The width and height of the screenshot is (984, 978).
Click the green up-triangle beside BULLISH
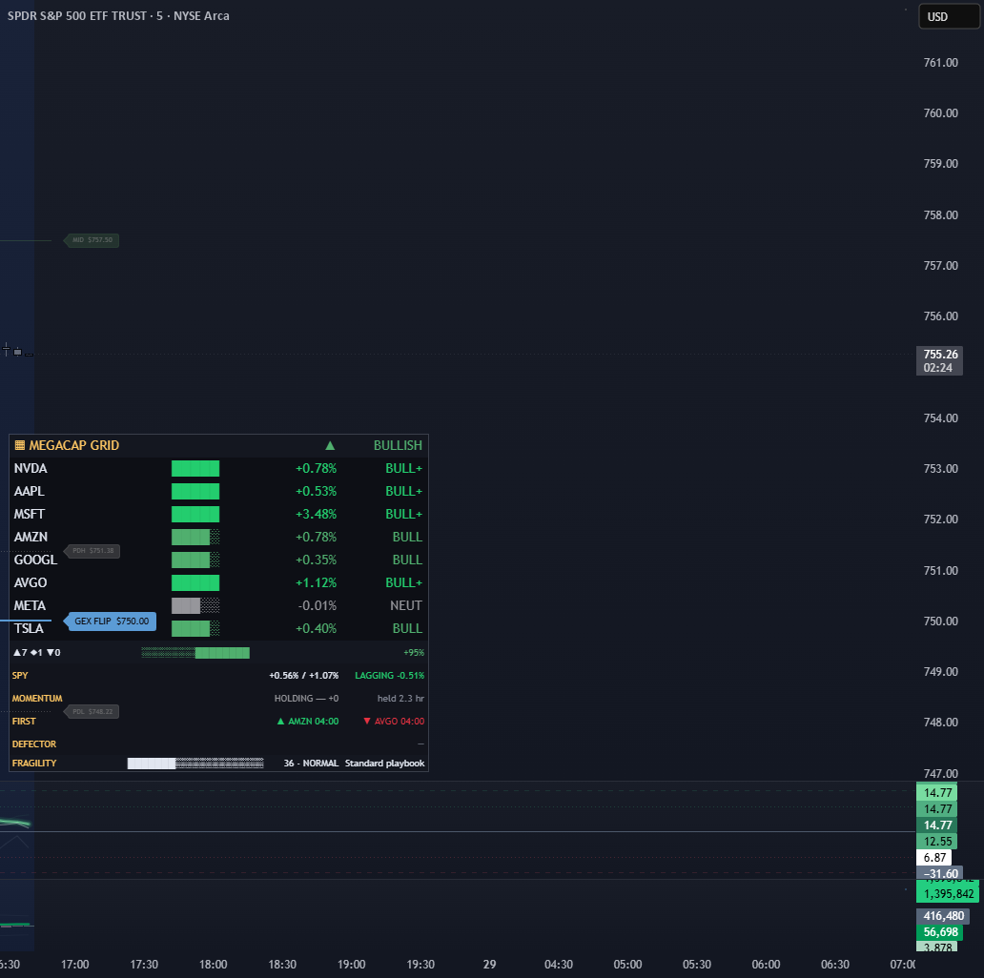pos(330,445)
